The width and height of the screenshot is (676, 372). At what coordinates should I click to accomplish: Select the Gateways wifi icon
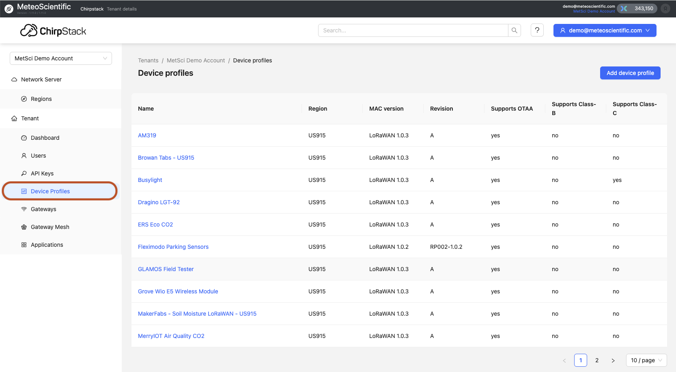pyautogui.click(x=24, y=209)
